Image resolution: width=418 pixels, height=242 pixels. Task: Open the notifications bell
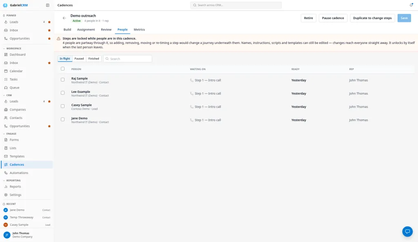point(411,5)
